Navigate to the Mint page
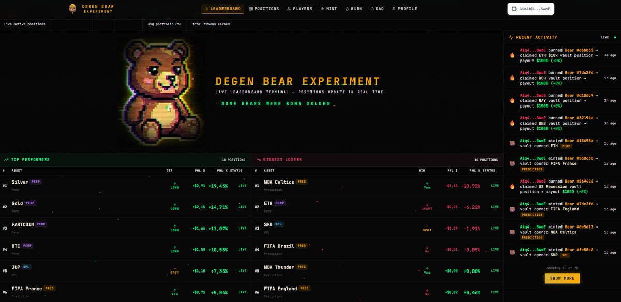Viewport: 621px width, 302px height. click(329, 9)
